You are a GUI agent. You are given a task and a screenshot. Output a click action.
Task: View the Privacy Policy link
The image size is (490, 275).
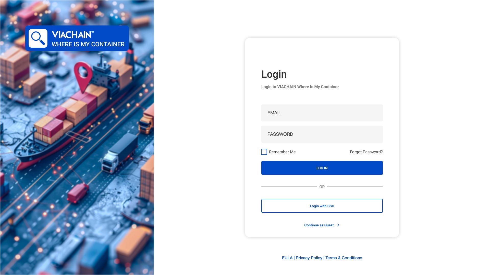pos(309,258)
